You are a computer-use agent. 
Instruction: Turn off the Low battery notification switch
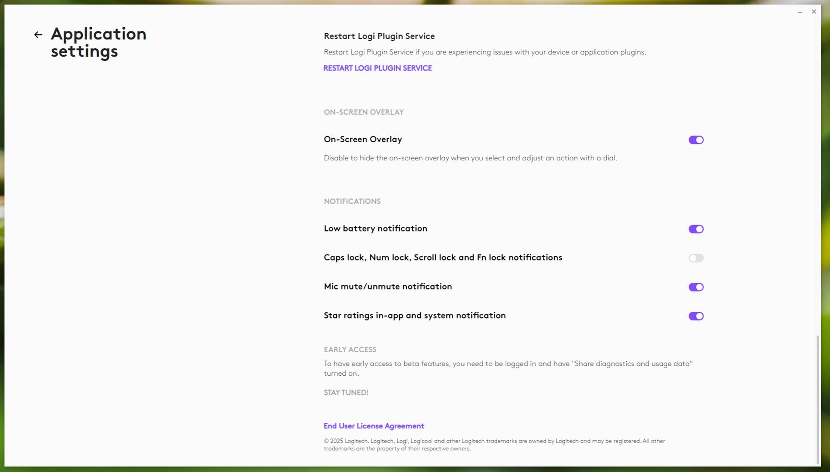[x=695, y=229]
